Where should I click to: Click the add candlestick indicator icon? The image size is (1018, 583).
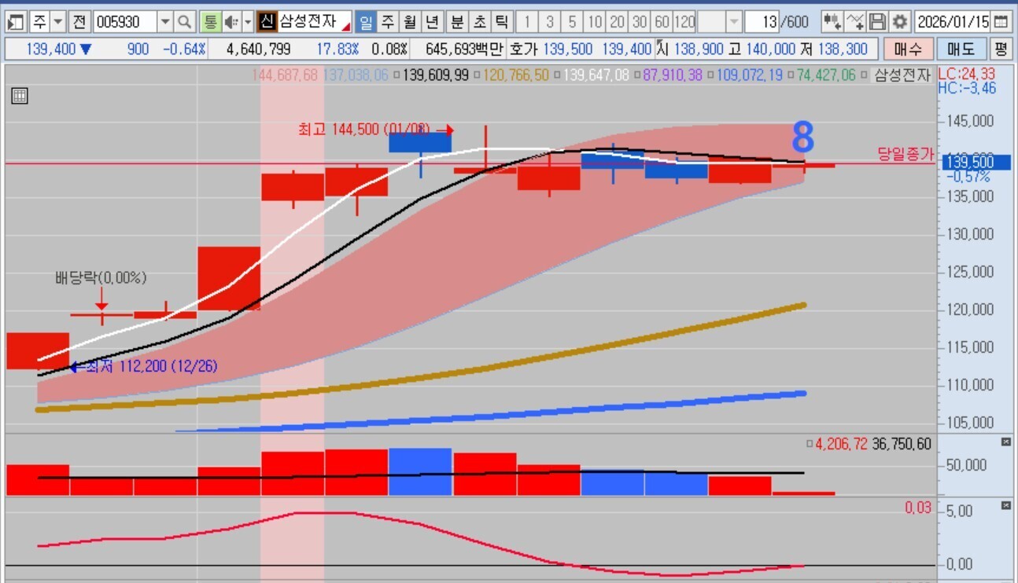[x=832, y=21]
